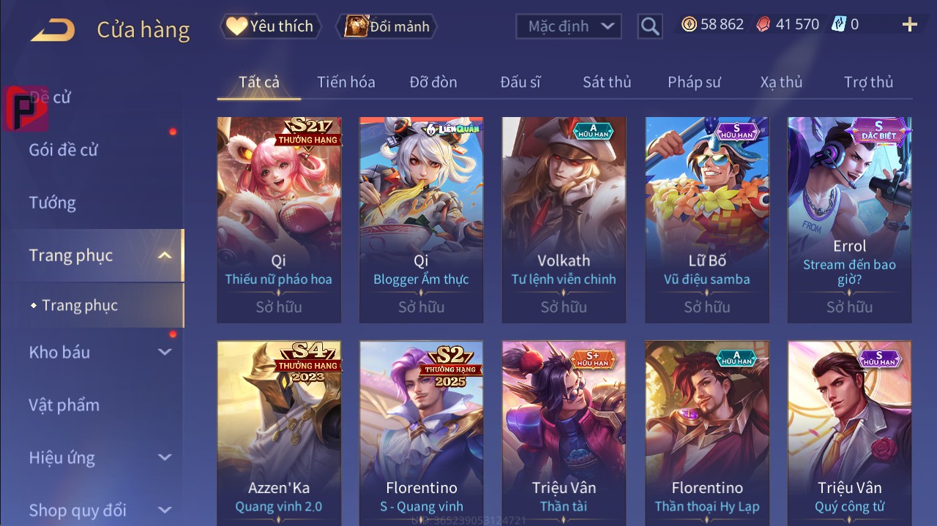Tap the red gem currency icon

click(763, 24)
